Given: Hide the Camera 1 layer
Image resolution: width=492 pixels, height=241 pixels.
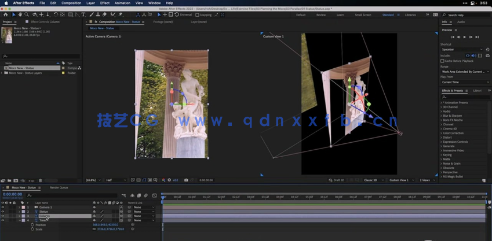Looking at the screenshot, I should (3, 207).
